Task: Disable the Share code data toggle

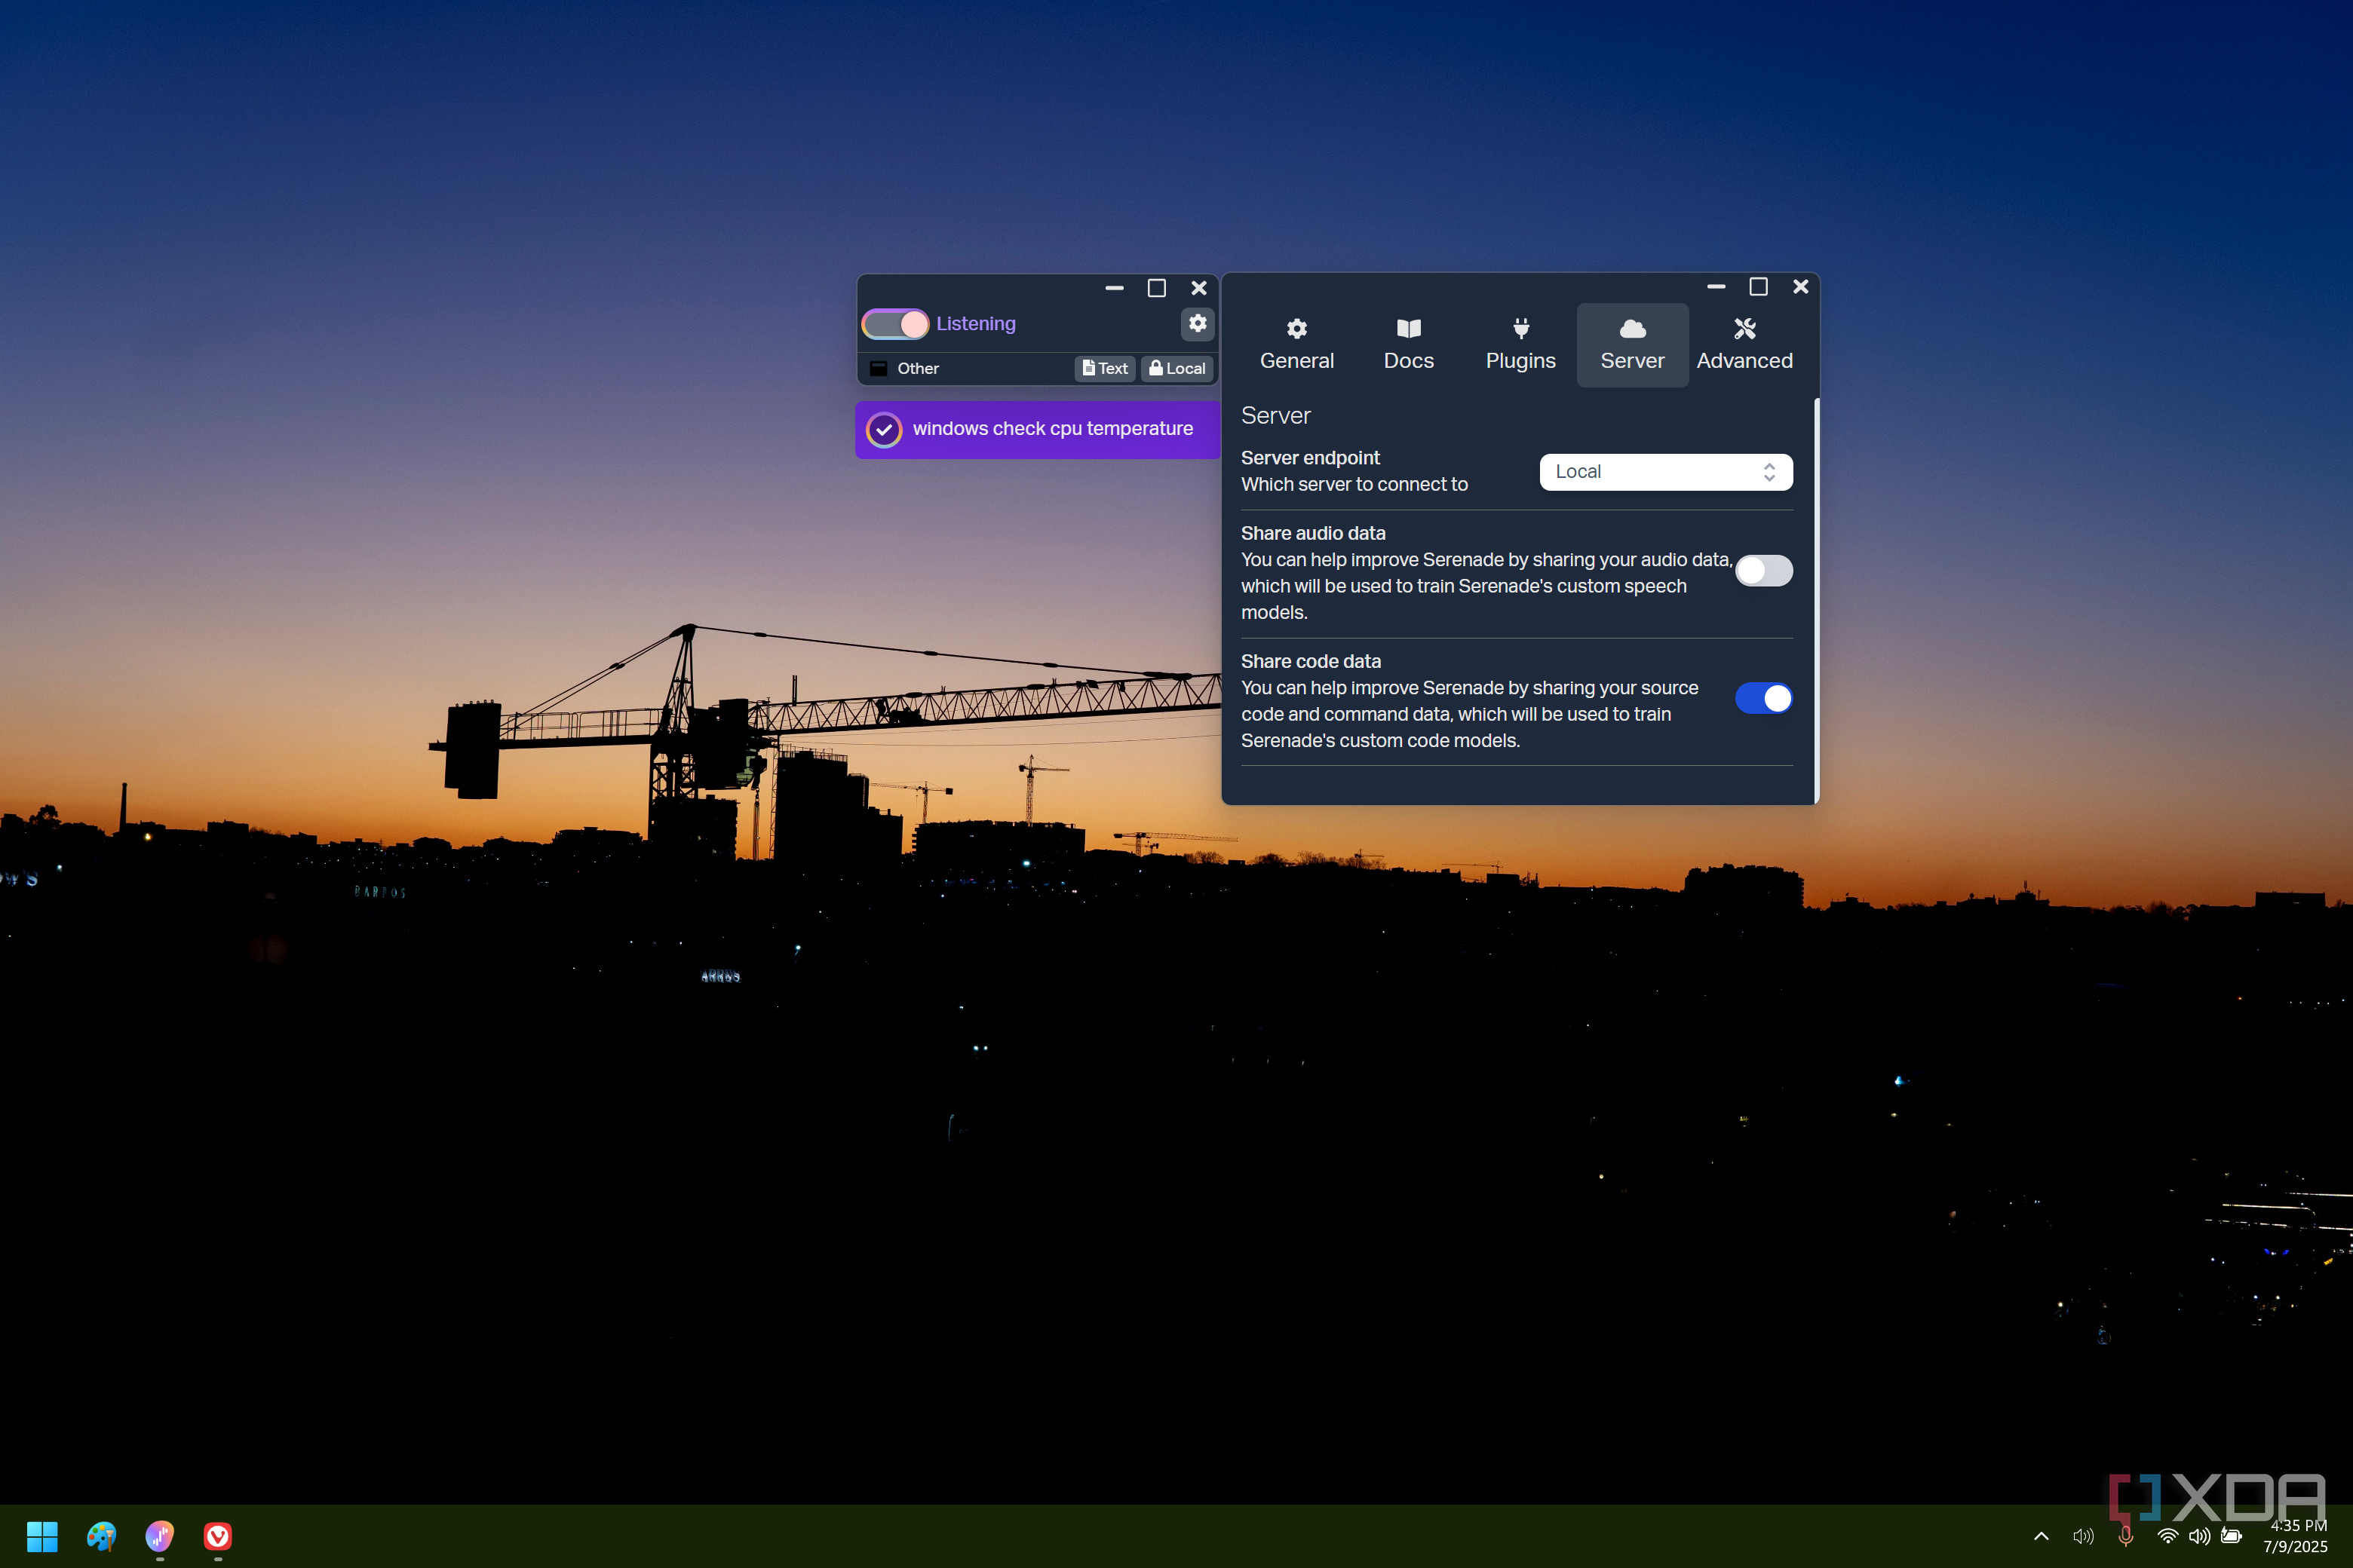Action: (x=1764, y=698)
